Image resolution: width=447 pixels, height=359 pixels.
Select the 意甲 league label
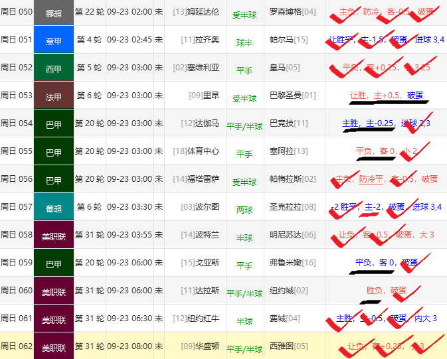pyautogui.click(x=53, y=40)
